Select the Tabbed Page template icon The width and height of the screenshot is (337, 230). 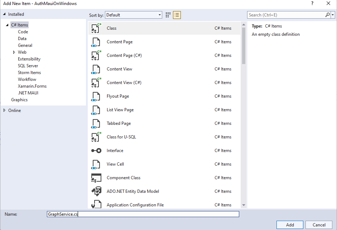[x=96, y=123]
